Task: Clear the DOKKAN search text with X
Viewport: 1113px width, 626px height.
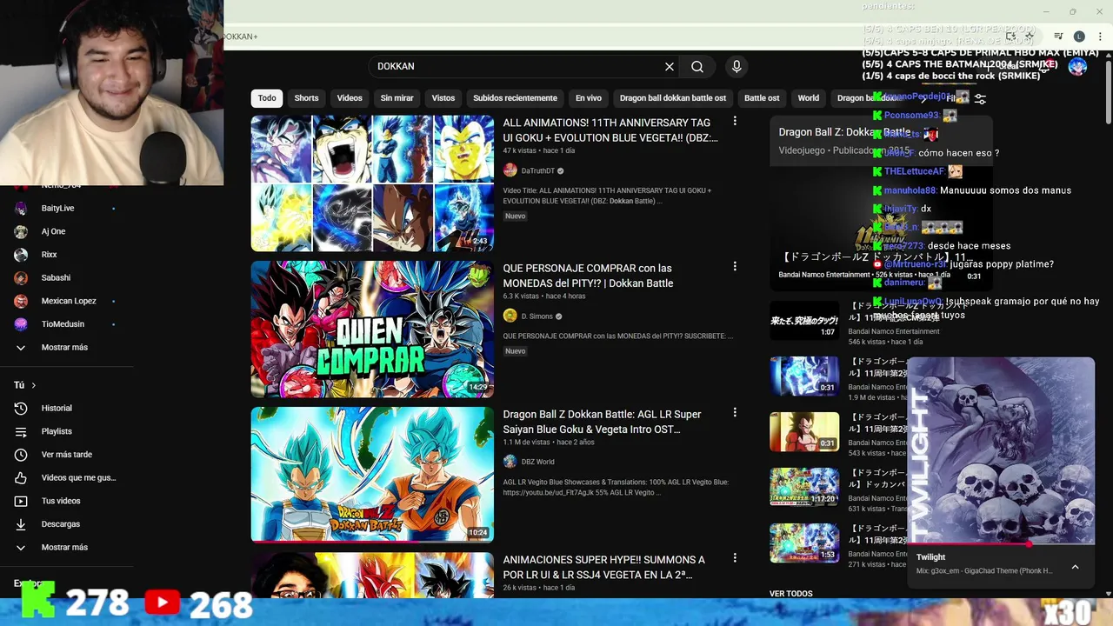Action: pyautogui.click(x=670, y=66)
